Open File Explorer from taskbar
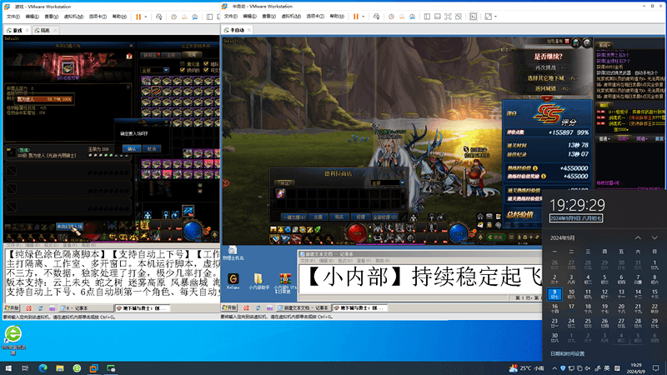Viewport: 667px width, 375px height. coord(59,368)
